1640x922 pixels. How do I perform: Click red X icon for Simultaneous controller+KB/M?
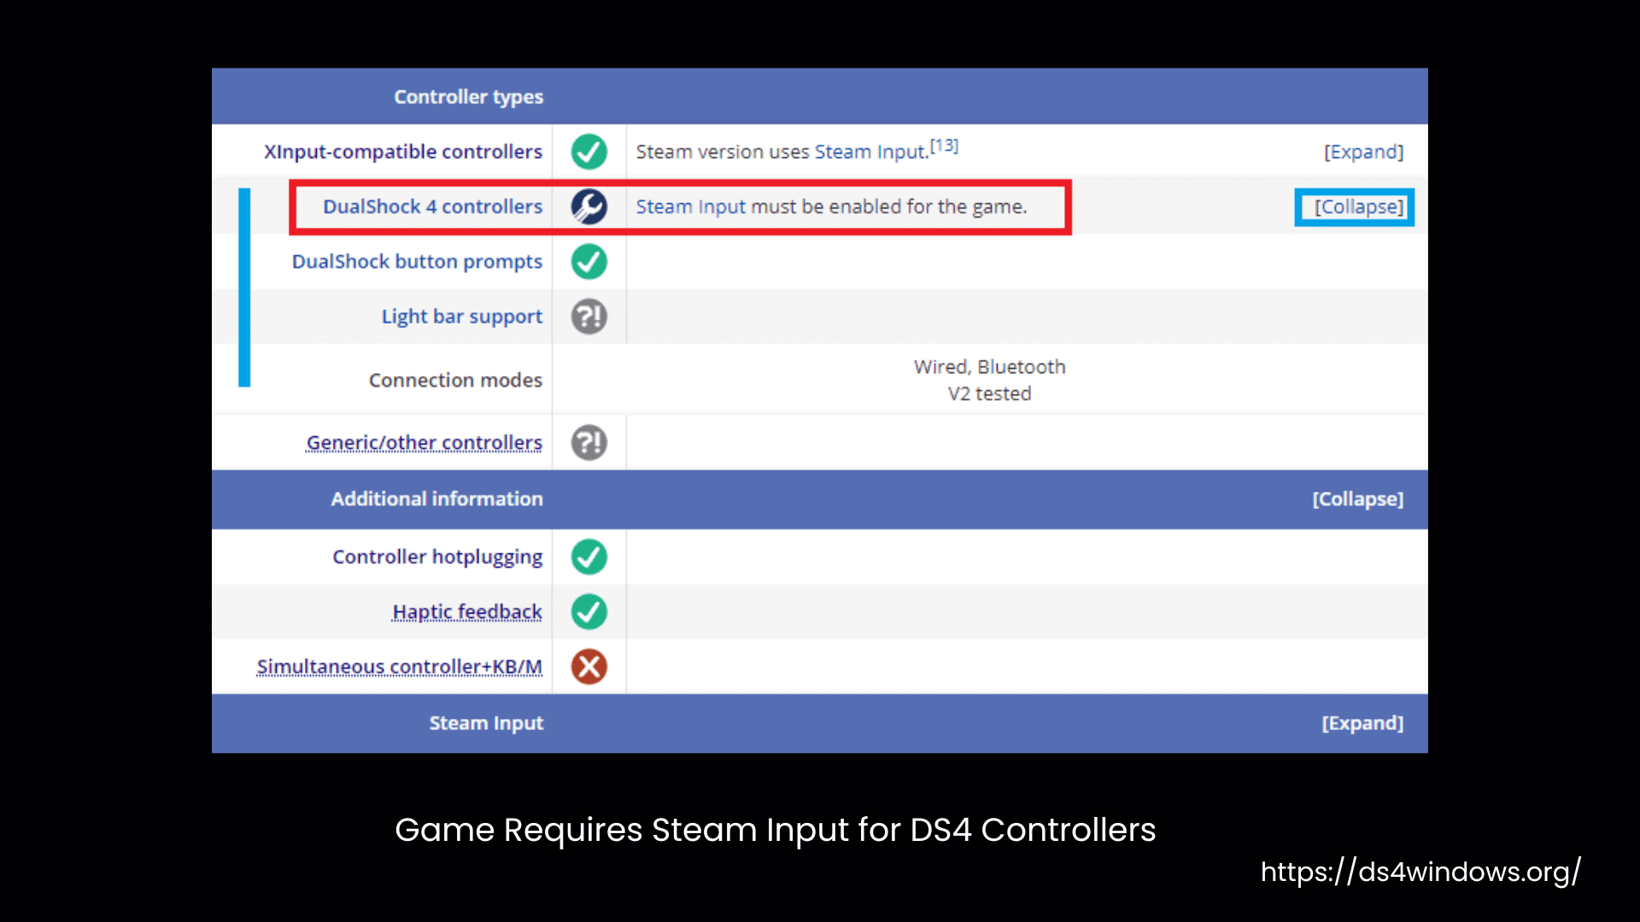point(589,667)
